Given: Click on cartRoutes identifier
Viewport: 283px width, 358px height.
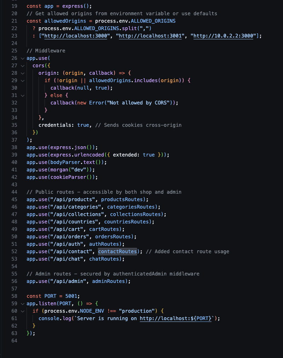Looking at the screenshot, I should pyautogui.click(x=104, y=229).
